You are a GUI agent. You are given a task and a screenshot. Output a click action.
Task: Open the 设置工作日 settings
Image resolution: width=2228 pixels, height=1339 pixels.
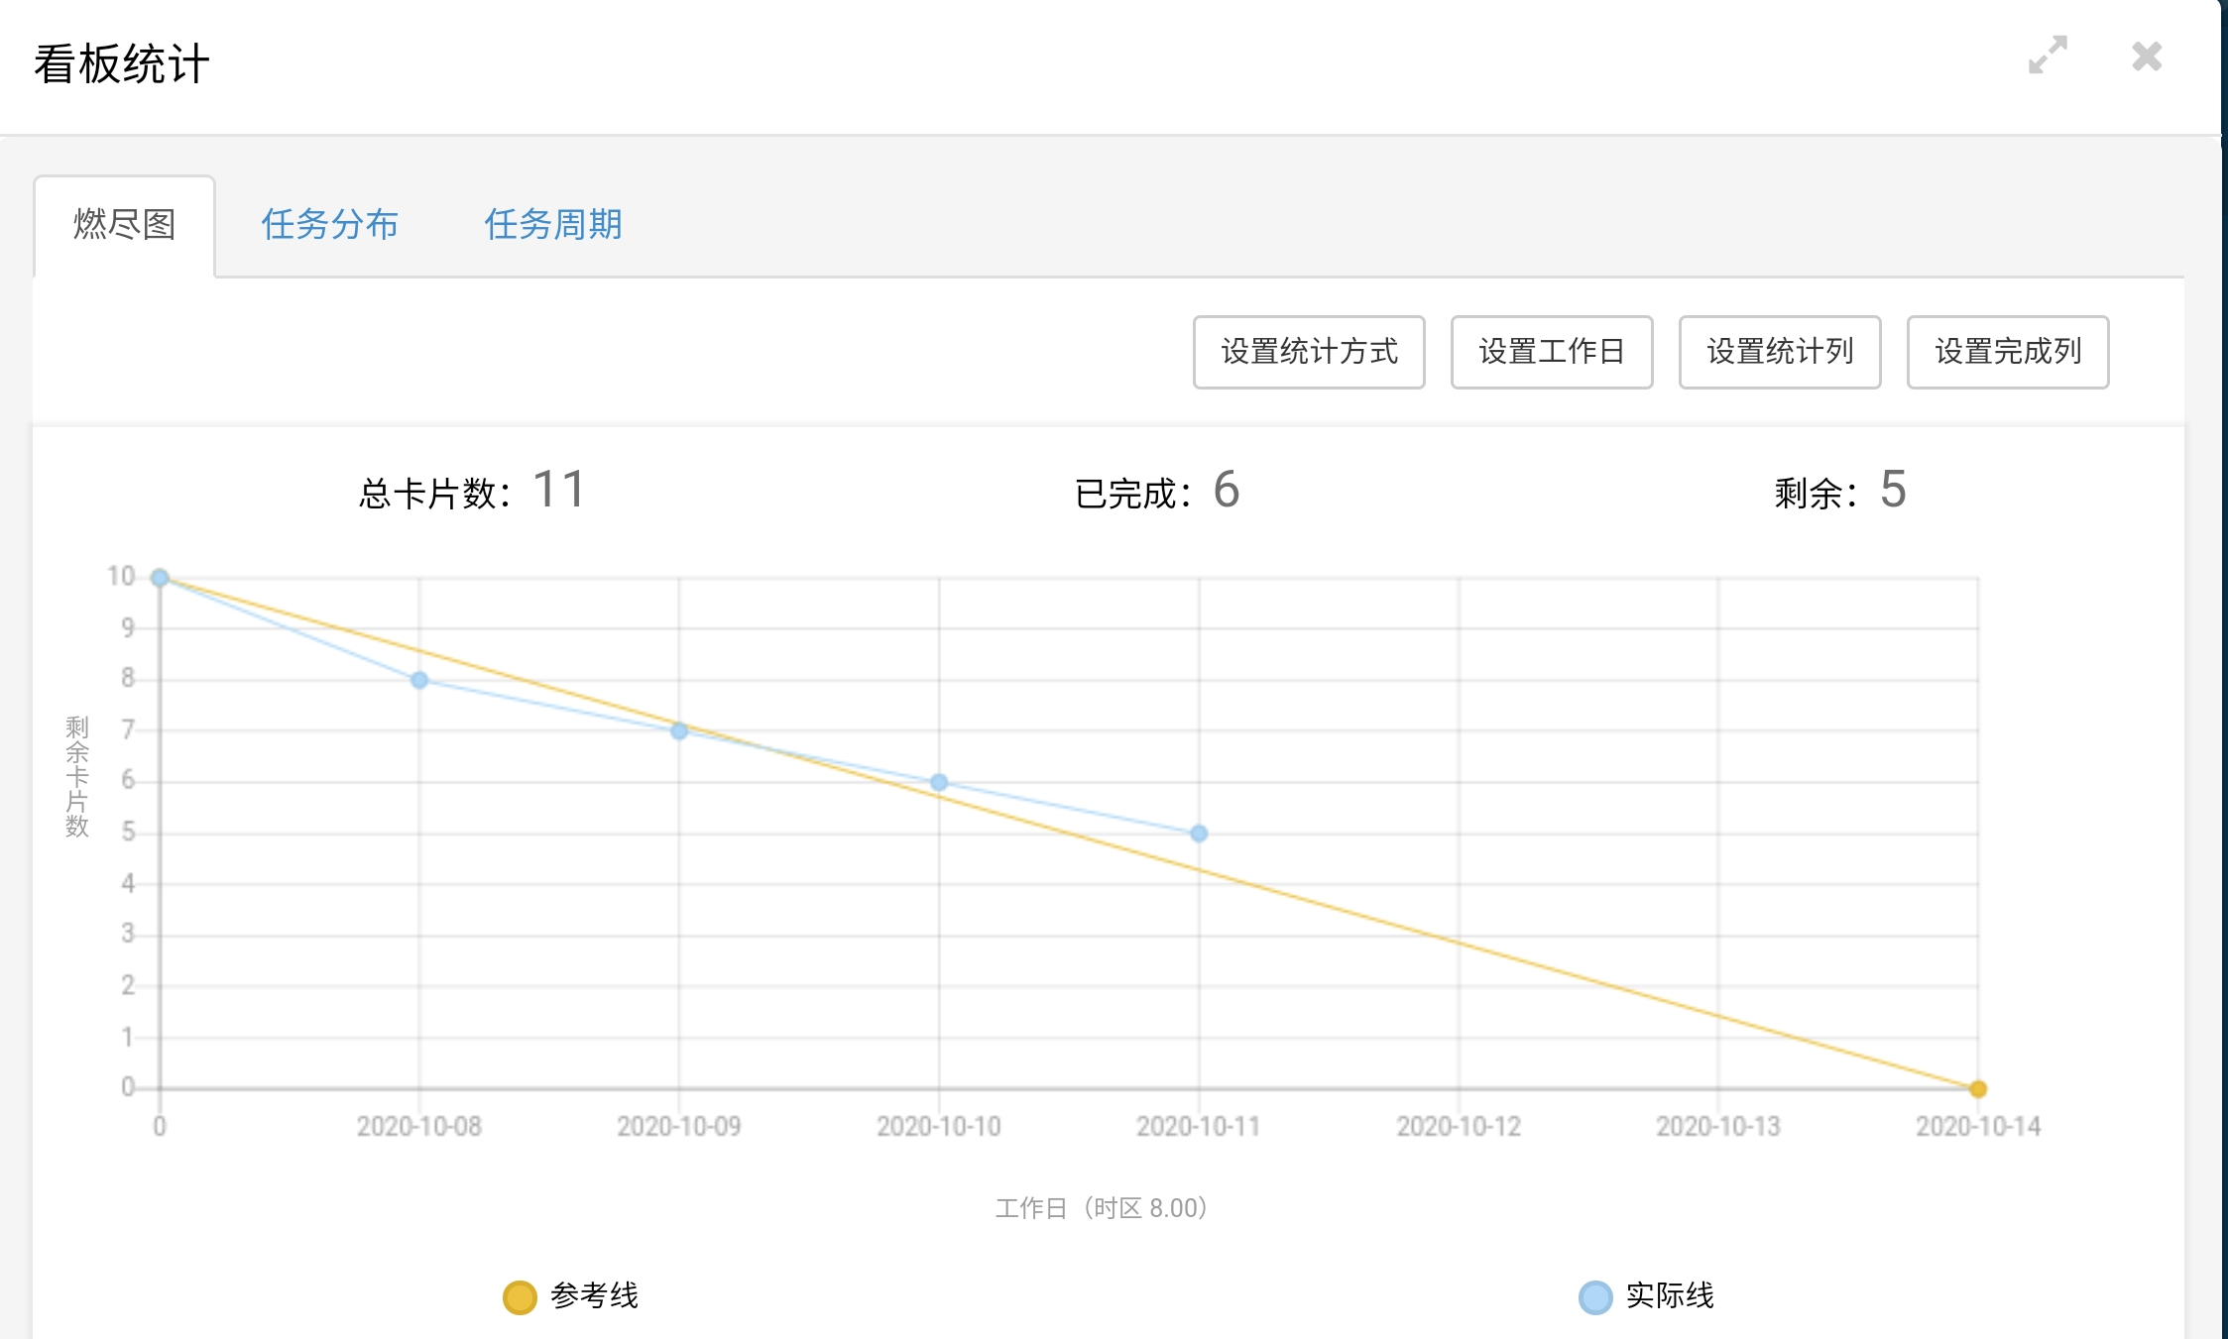(1551, 352)
